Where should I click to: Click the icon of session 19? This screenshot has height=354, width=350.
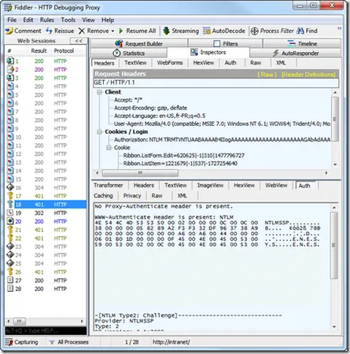click(10, 212)
